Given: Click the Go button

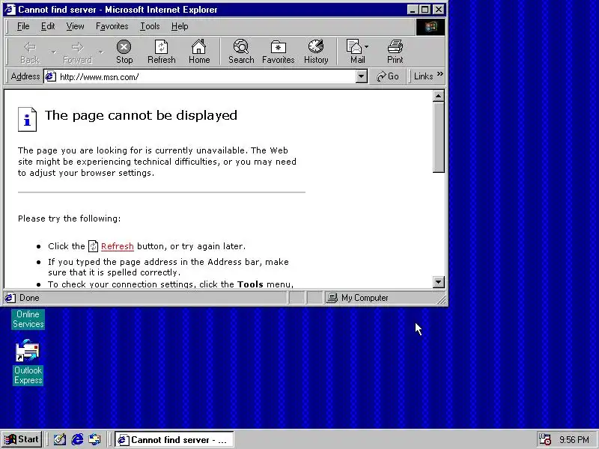Looking at the screenshot, I should [387, 76].
